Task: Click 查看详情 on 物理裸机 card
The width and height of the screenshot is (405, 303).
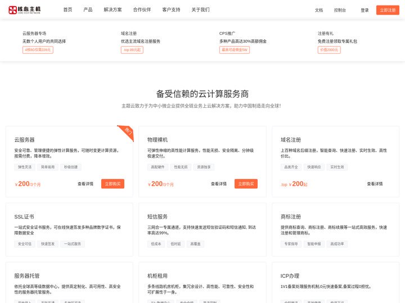Action: pos(218,183)
